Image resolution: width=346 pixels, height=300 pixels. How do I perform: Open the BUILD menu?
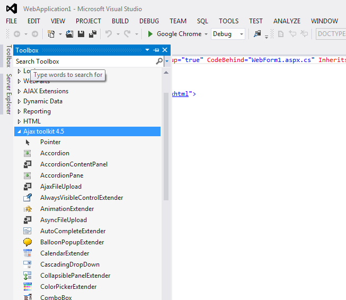(x=120, y=21)
